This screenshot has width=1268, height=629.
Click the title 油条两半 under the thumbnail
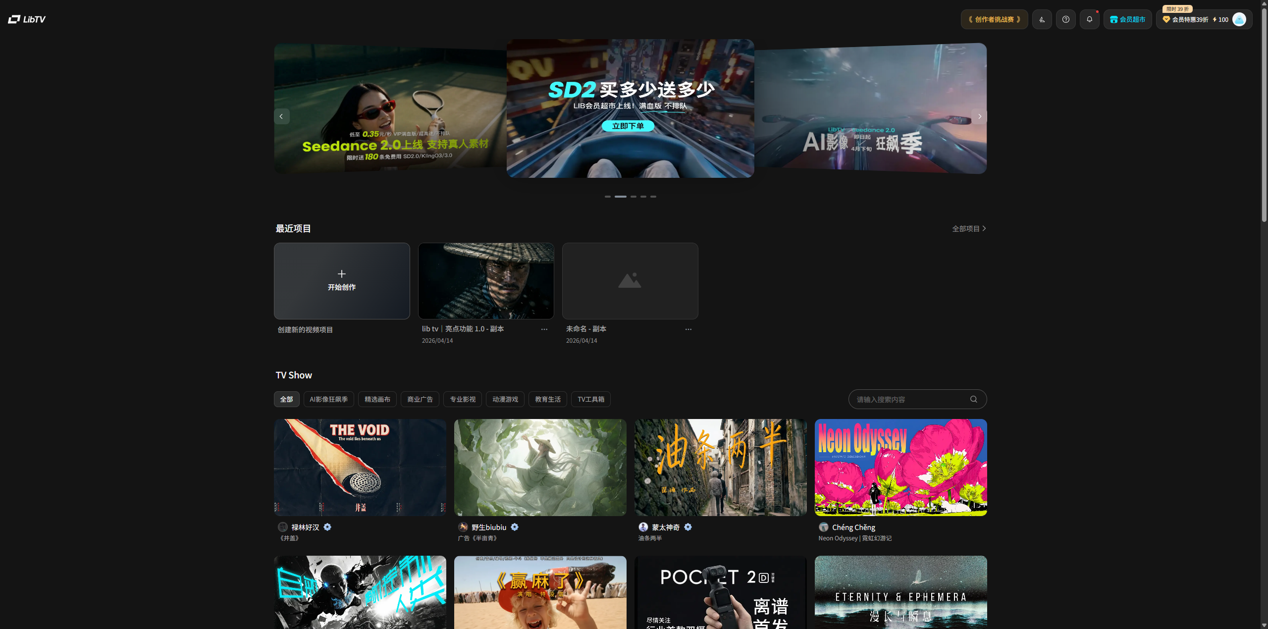pyautogui.click(x=650, y=538)
